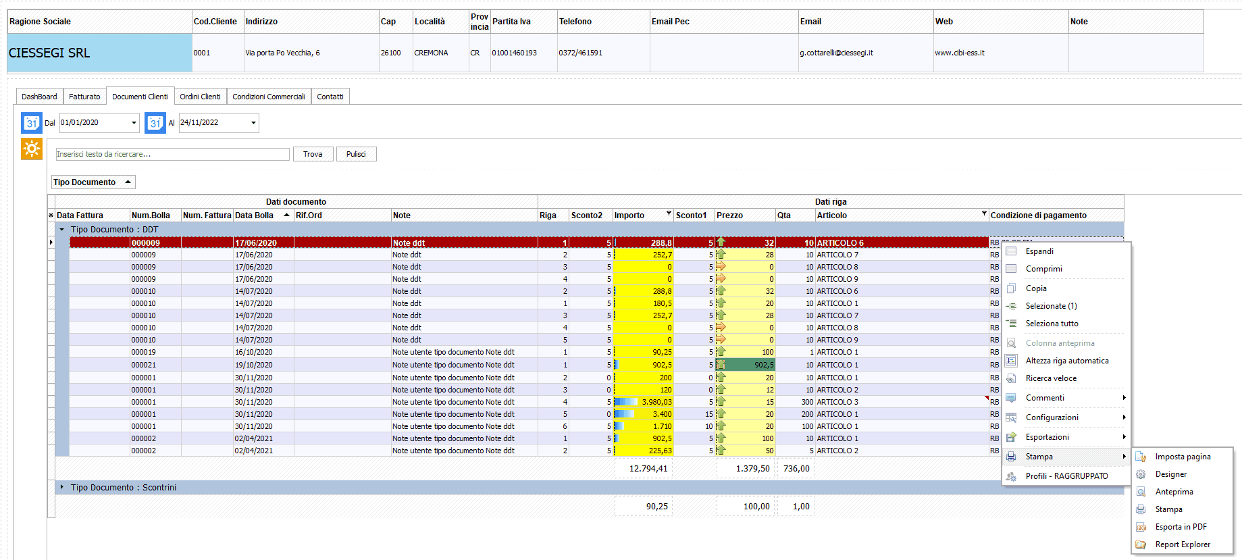Expand the Commenti submenu arrow
This screenshot has height=560, width=1242.
pyautogui.click(x=1124, y=398)
